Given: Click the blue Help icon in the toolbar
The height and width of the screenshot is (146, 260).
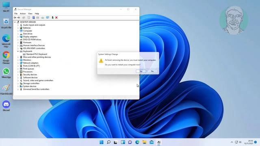Looking at the screenshot, I should point(33,17).
